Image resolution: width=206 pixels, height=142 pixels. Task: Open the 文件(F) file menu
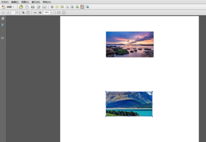[x=5, y=2]
